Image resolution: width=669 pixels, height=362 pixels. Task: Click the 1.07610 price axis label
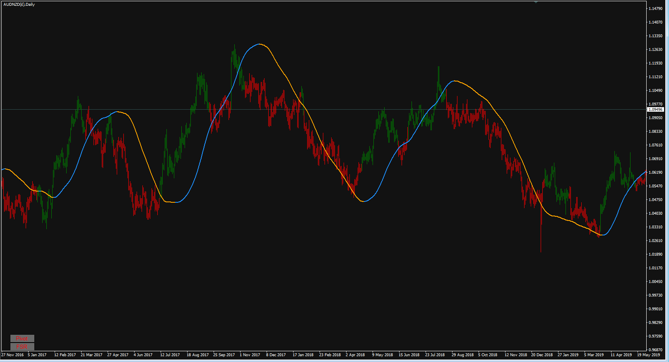656,145
